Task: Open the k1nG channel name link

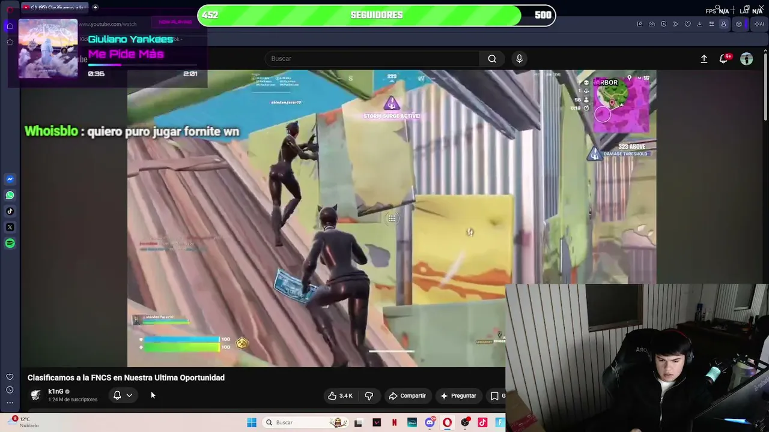Action: 55,391
